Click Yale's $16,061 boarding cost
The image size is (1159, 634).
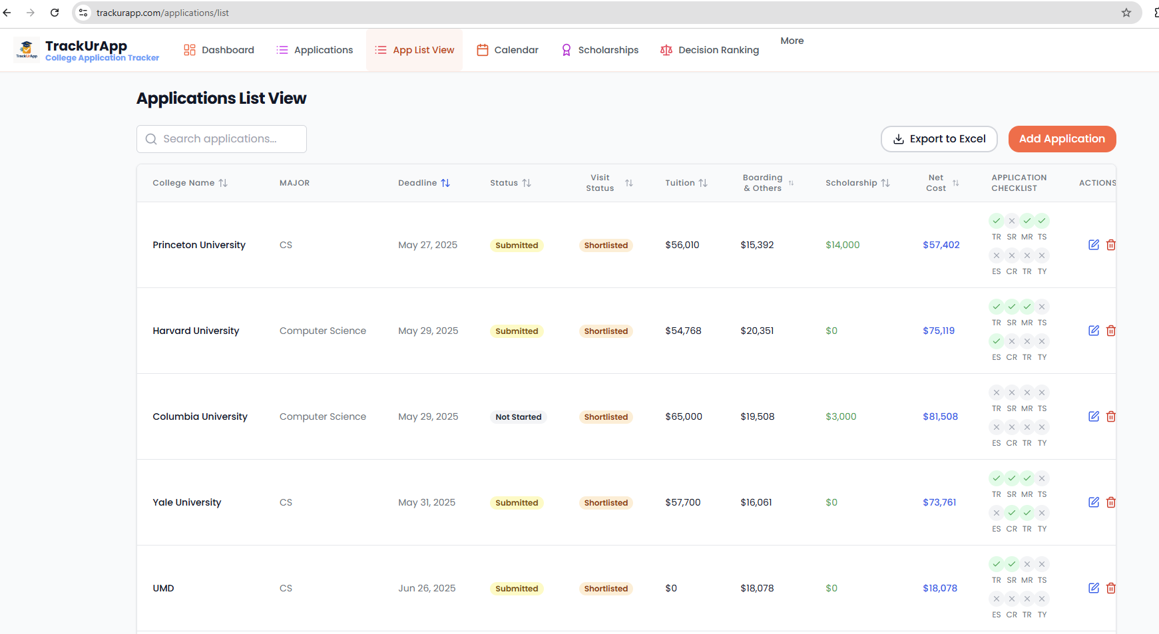(x=756, y=502)
